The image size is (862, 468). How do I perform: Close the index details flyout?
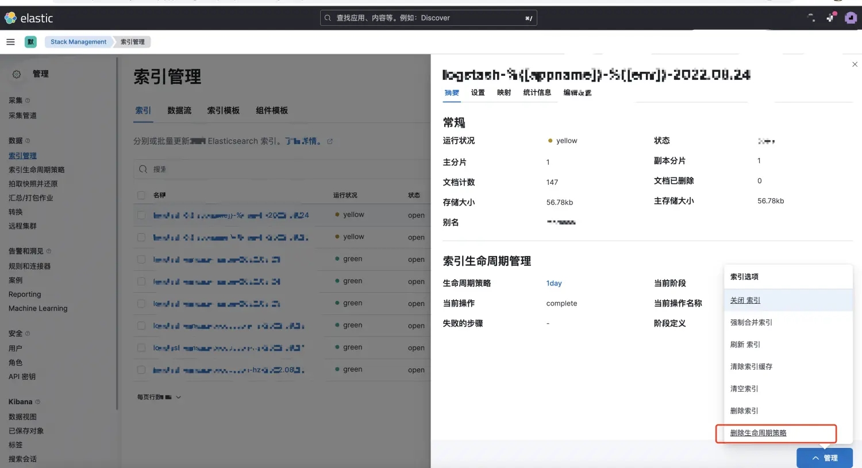coord(855,64)
